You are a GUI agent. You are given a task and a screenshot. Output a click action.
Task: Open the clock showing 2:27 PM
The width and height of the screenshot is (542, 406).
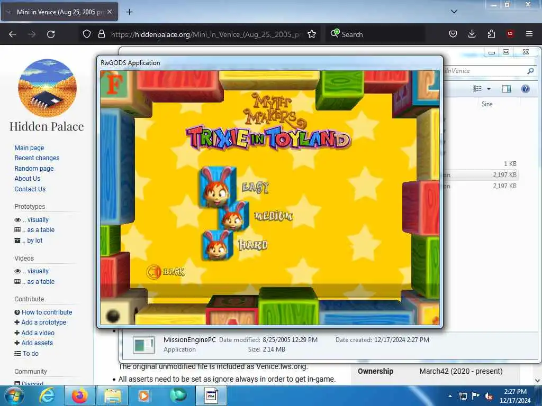click(x=515, y=396)
